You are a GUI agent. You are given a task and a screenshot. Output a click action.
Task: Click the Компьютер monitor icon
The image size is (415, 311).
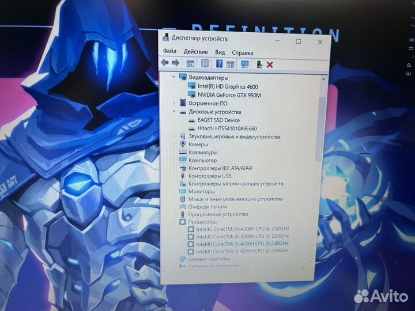coord(183,160)
